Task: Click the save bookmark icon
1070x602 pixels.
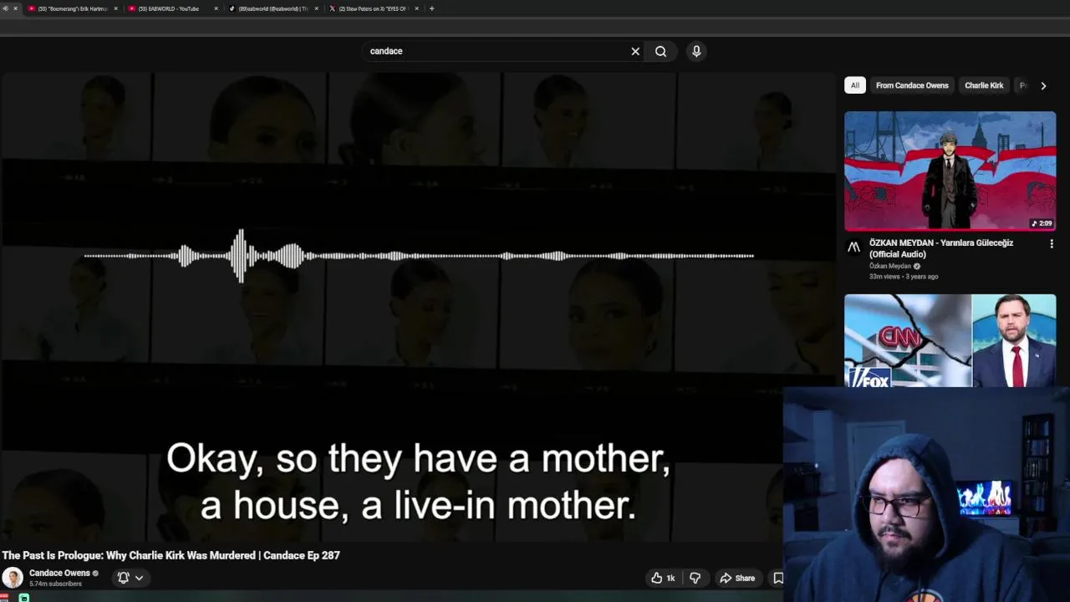Action: pos(777,578)
